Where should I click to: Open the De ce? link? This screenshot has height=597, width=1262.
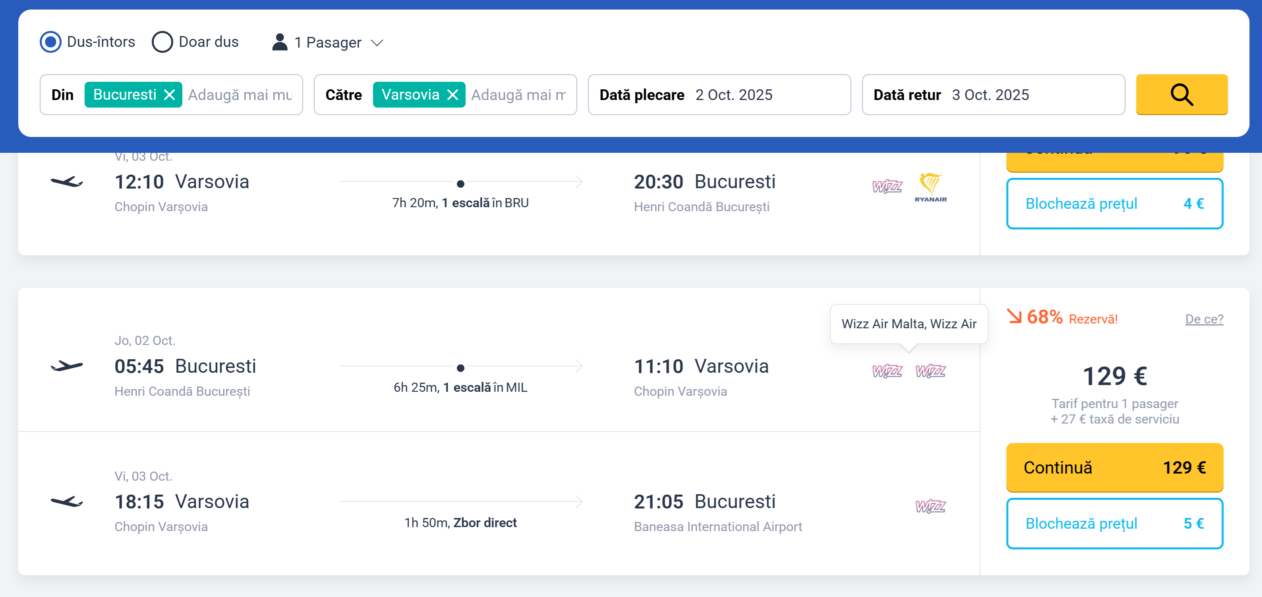coord(1204,319)
